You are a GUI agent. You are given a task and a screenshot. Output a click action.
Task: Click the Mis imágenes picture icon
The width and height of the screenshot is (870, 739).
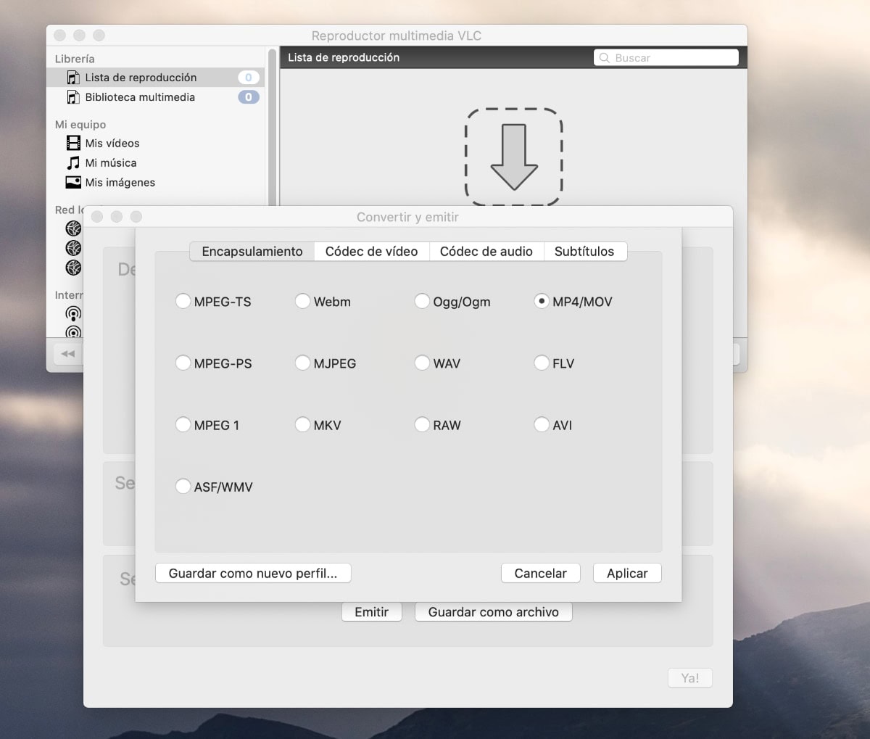click(73, 182)
